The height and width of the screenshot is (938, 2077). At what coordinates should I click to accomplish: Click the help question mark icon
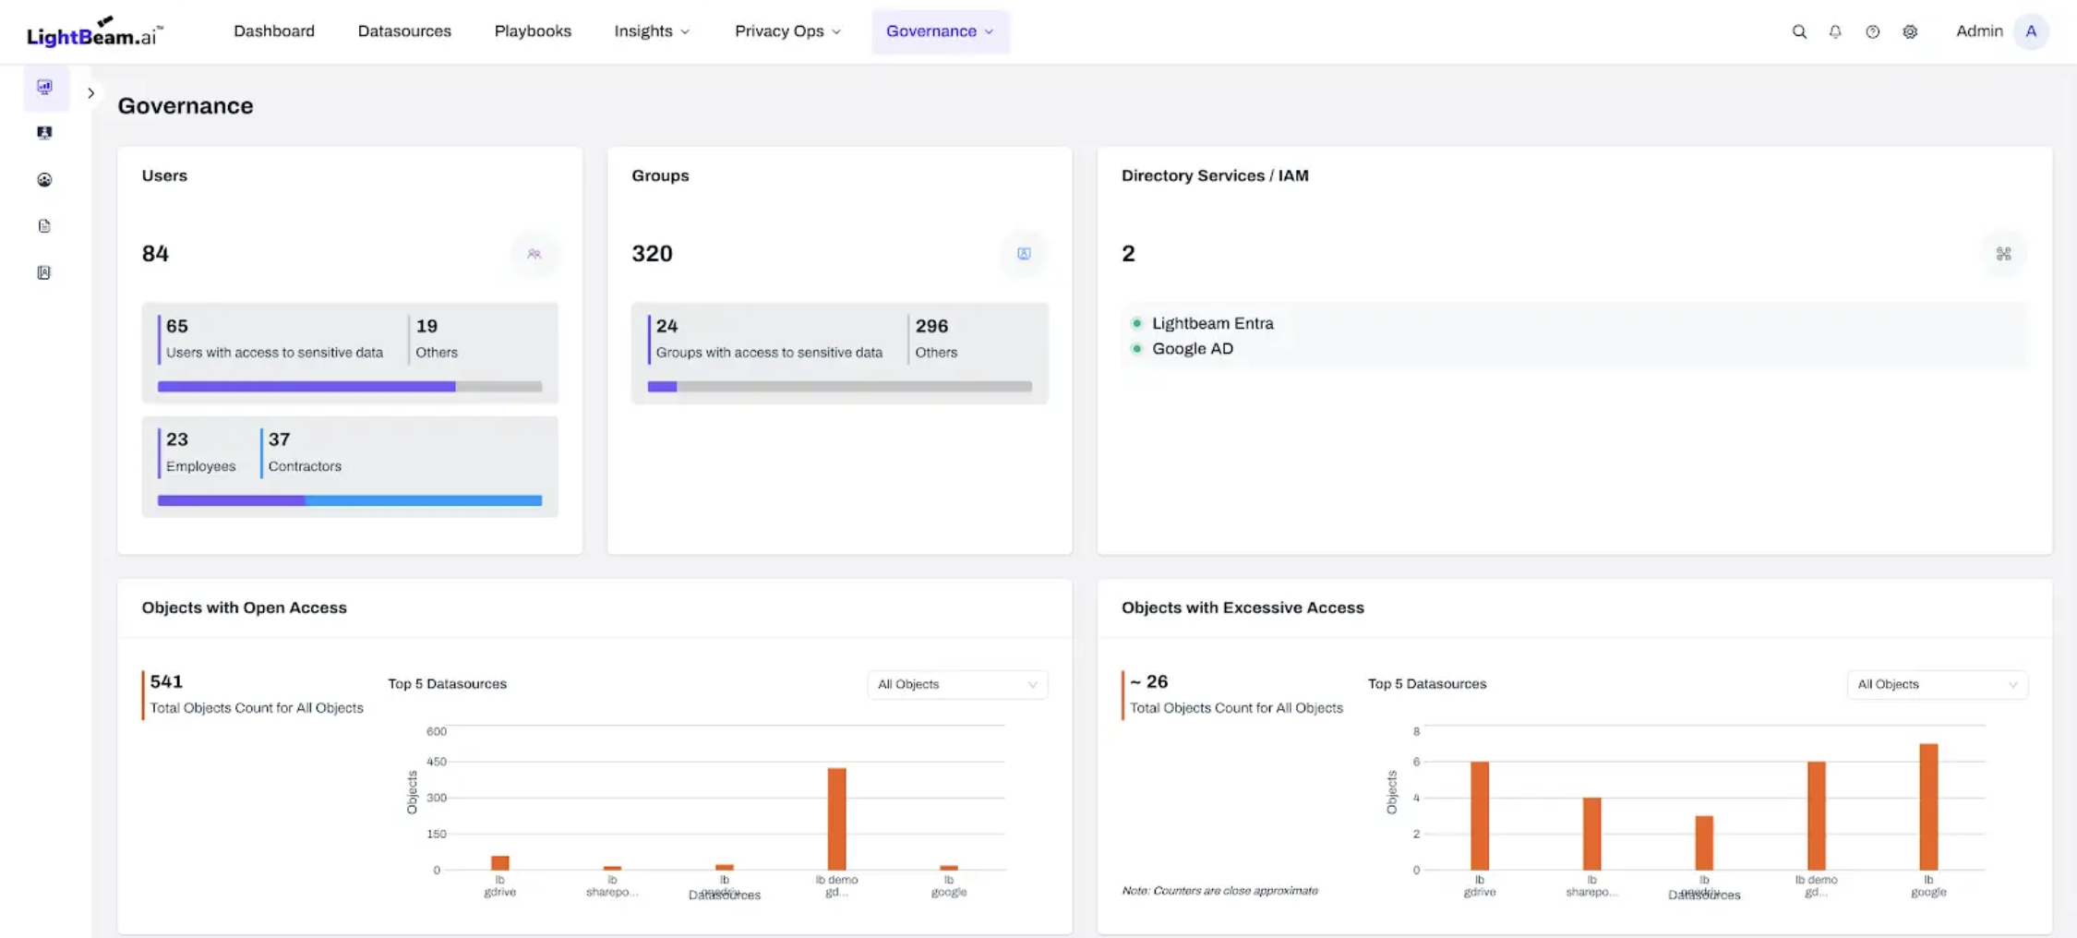pyautogui.click(x=1872, y=31)
